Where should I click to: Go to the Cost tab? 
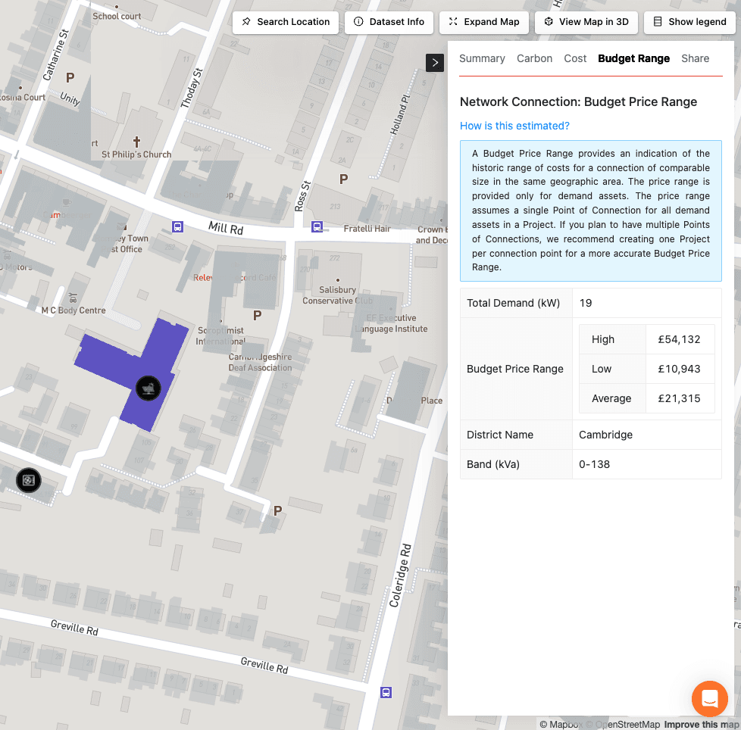tap(575, 58)
